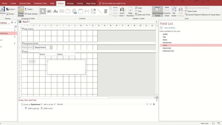Open the Page Setup tab
Viewport: 222px width, 125px height.
[x=91, y=3]
